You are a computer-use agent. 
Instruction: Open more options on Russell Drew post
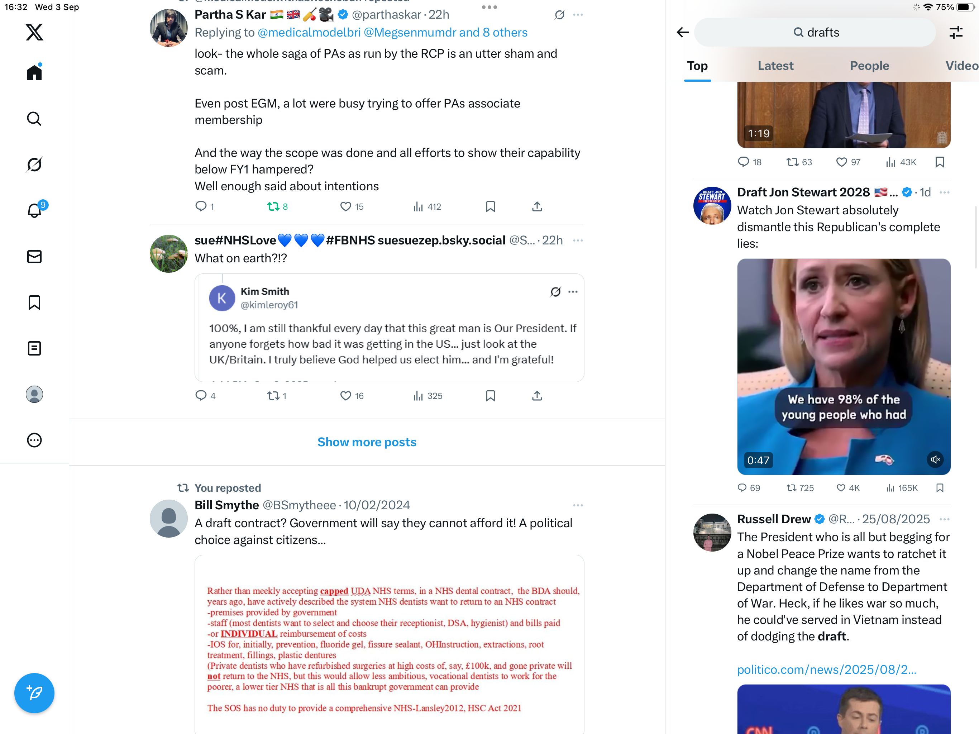pos(945,519)
